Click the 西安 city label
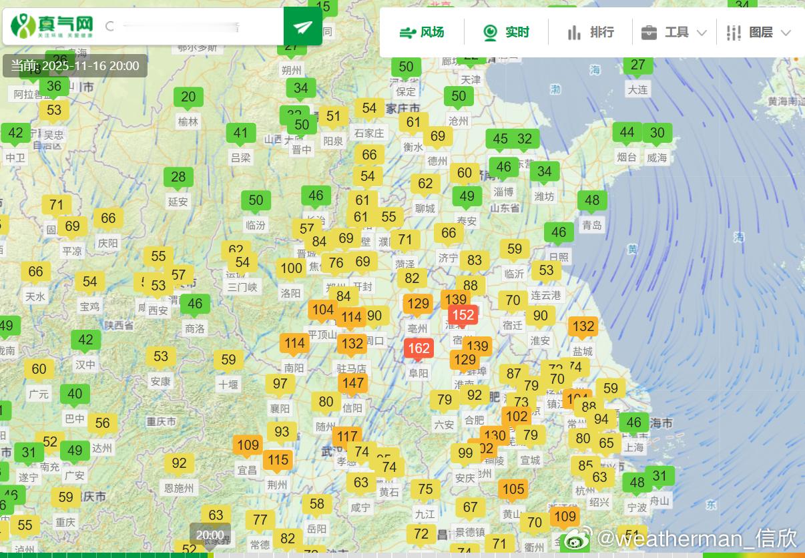 tap(158, 310)
